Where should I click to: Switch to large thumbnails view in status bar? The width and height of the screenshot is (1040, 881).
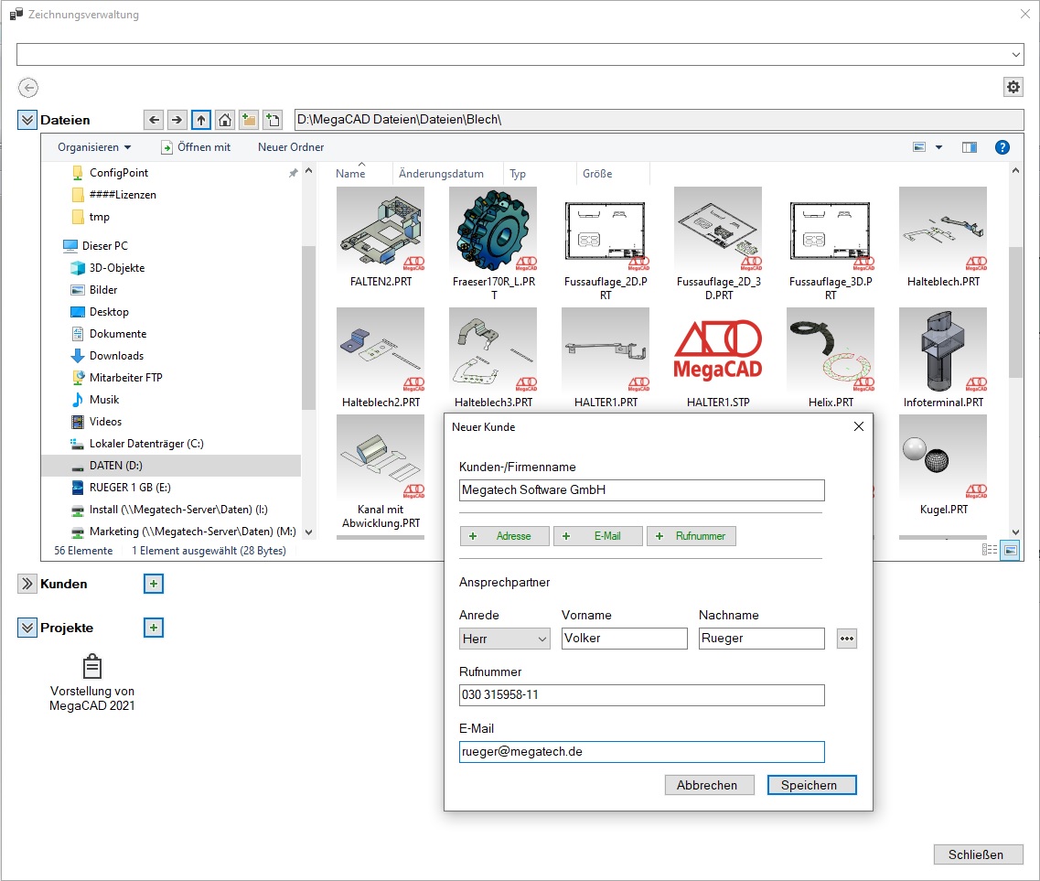[x=1010, y=550]
